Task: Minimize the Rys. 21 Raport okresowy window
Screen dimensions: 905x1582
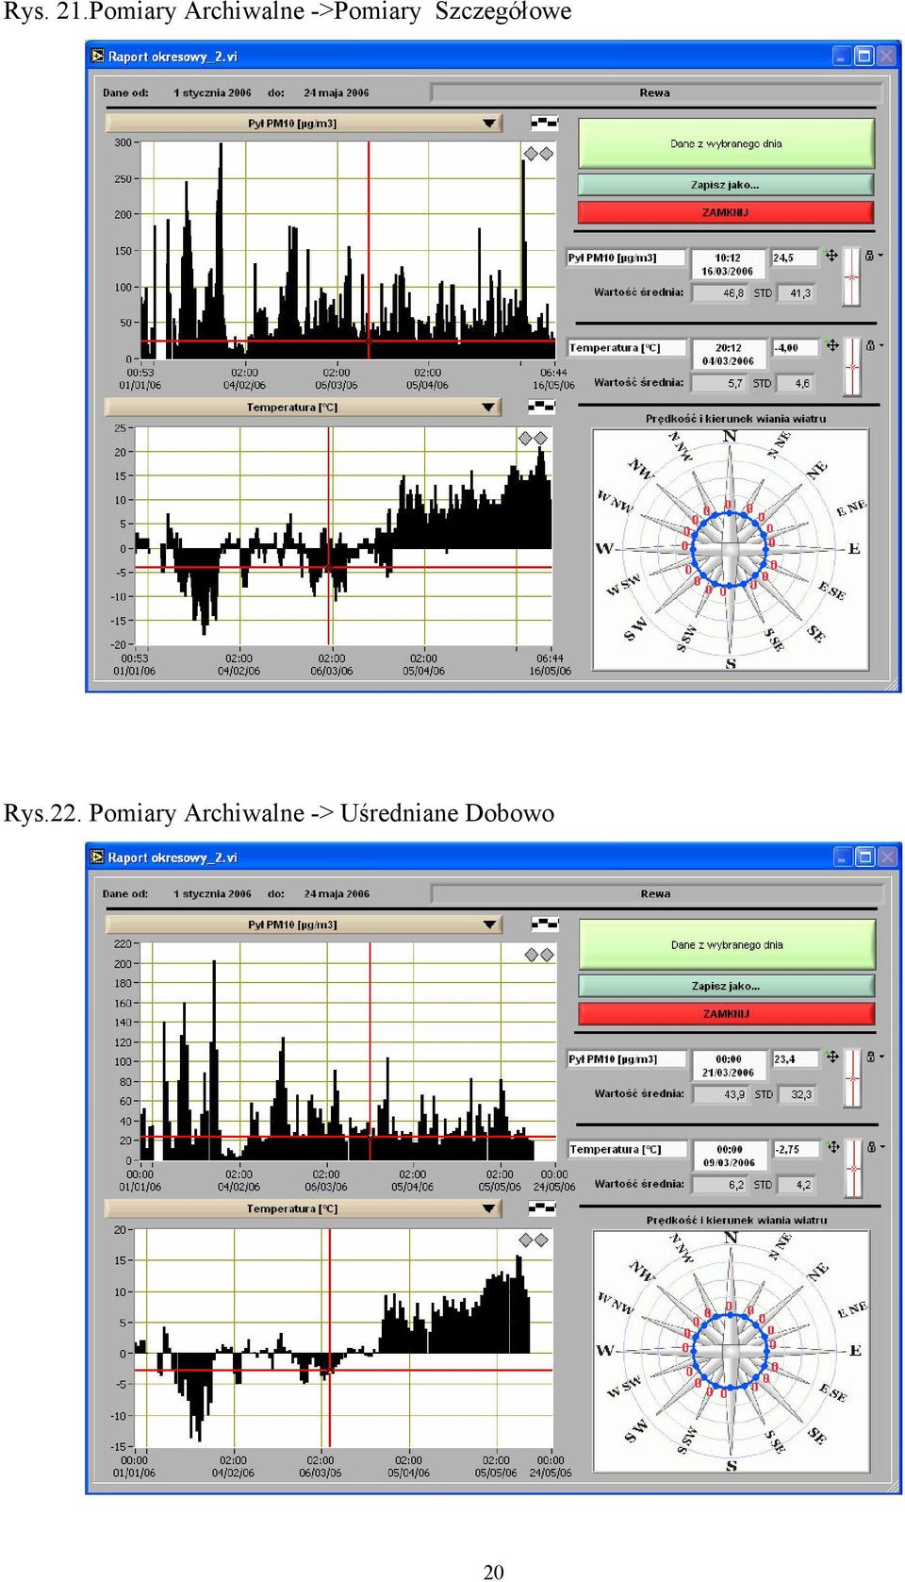Action: 842,57
